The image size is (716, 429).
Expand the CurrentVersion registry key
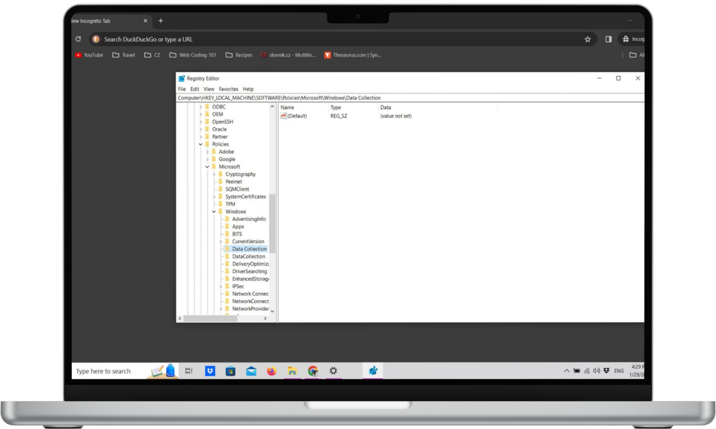coord(221,241)
